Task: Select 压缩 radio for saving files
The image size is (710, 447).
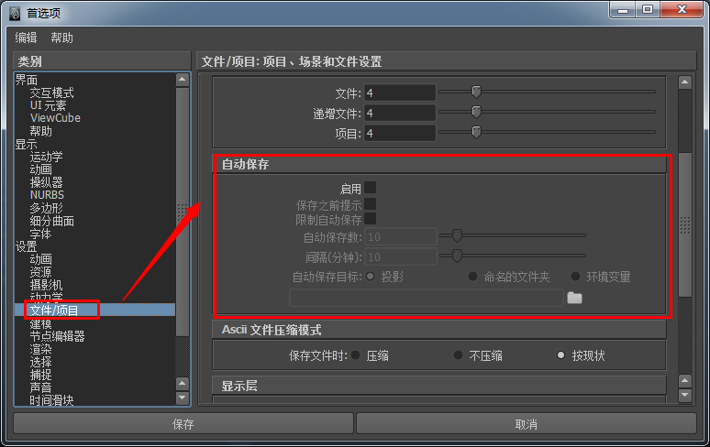Action: pyautogui.click(x=356, y=355)
